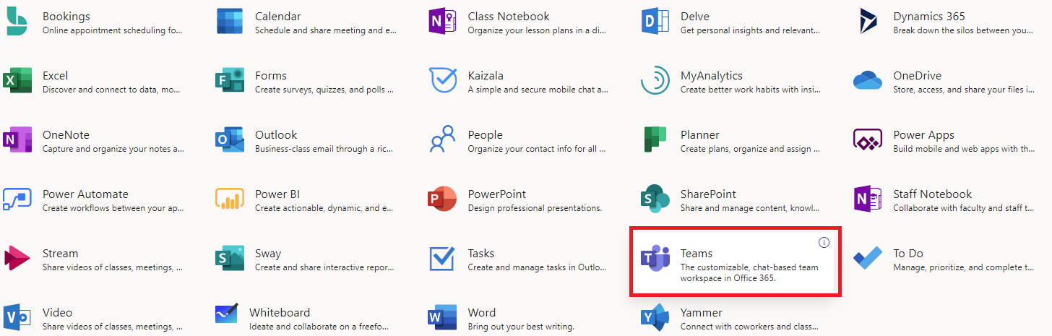Click the Yammer title link
This screenshot has height=336, width=1052.
[702, 312]
